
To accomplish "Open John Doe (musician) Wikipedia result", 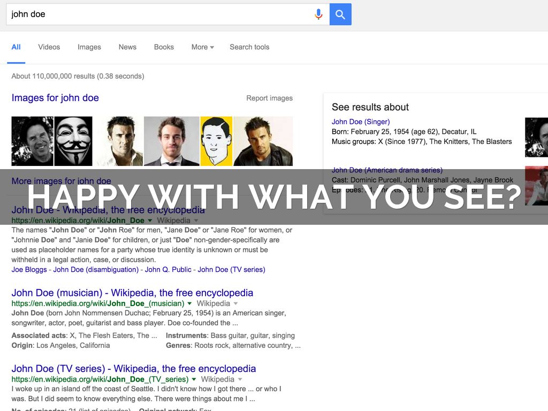I will pos(132,293).
